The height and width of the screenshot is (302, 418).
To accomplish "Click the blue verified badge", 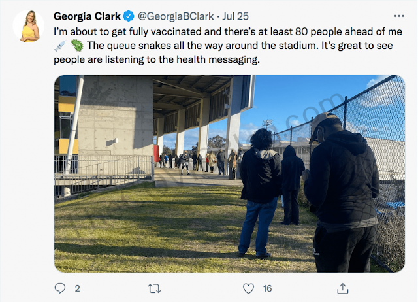I will pos(129,16).
